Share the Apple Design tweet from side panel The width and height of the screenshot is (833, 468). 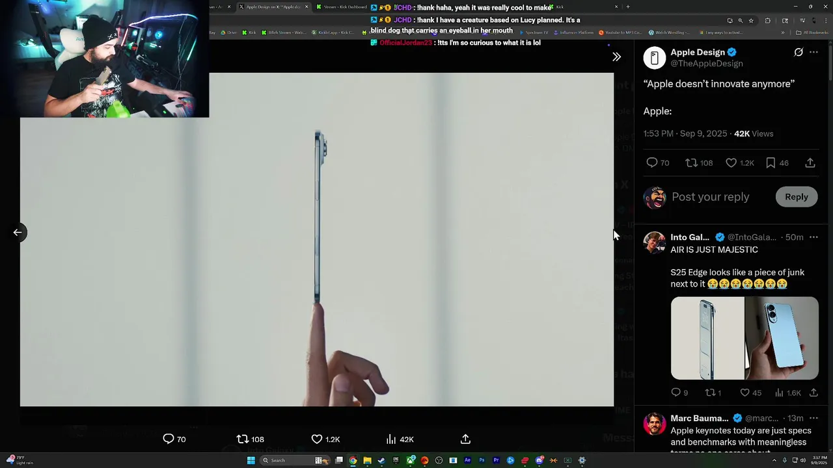coord(810,162)
